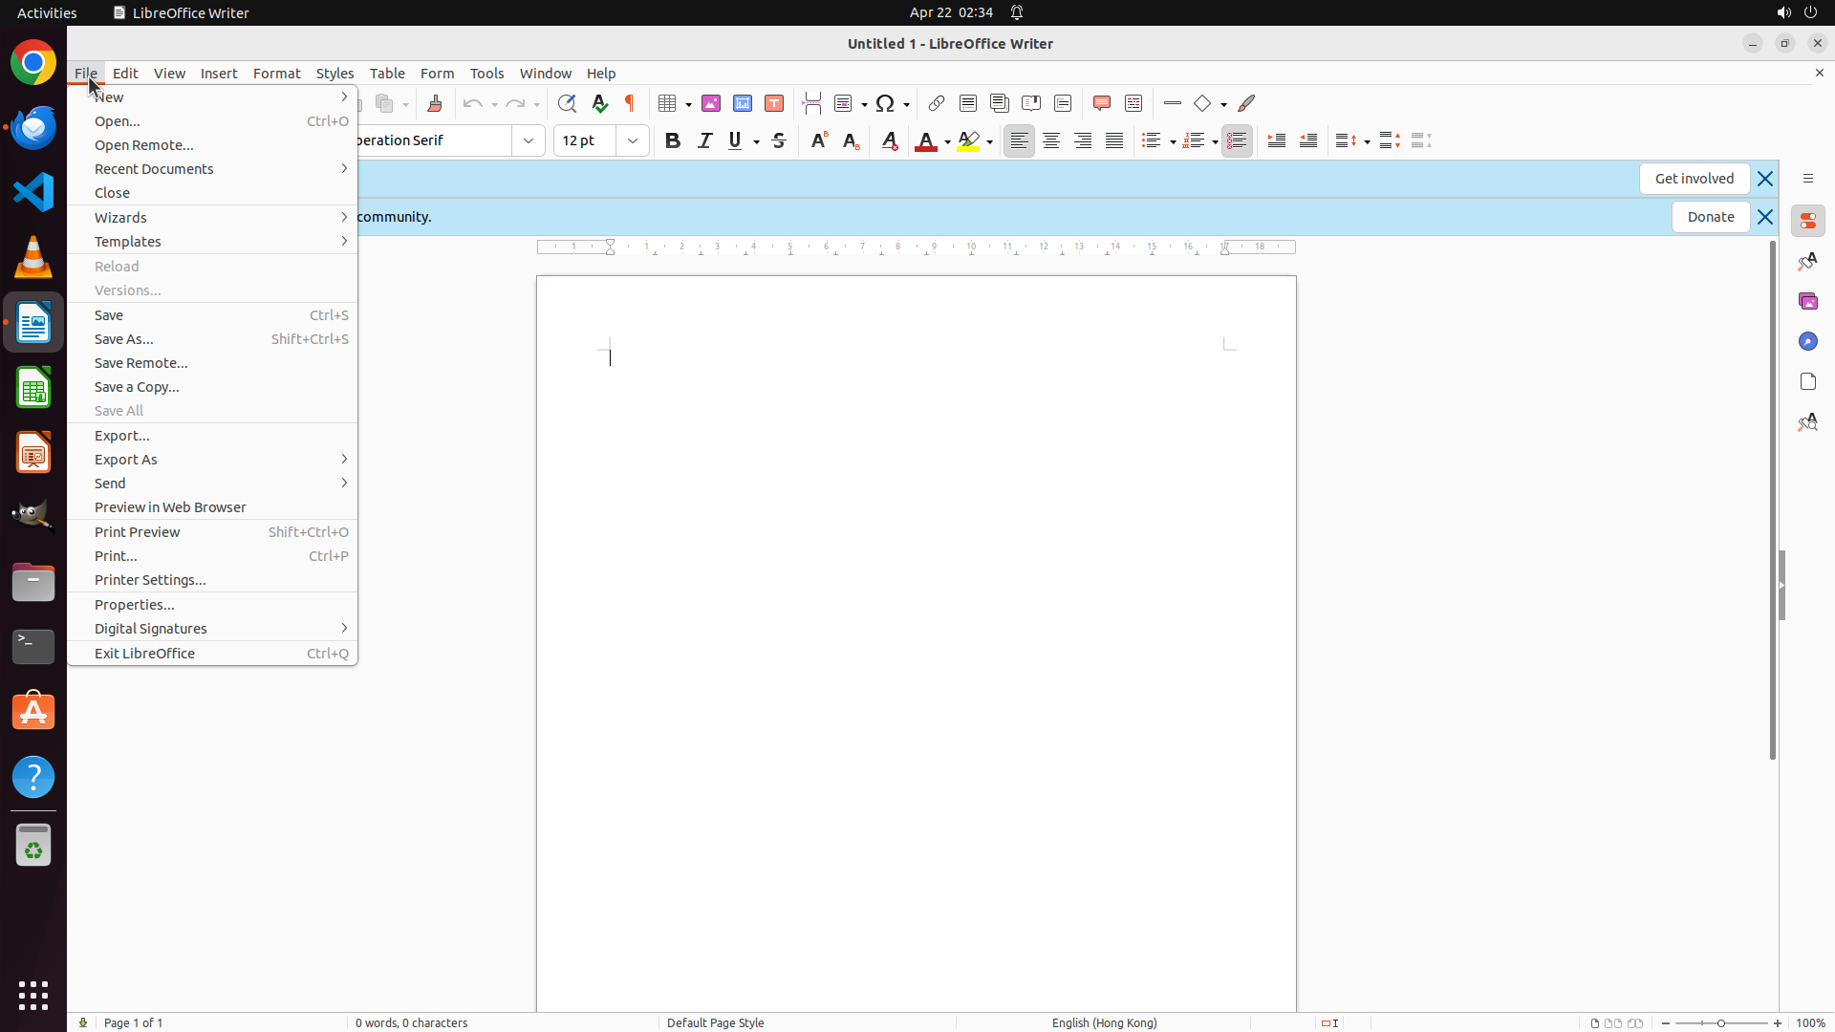The height and width of the screenshot is (1032, 1835).
Task: Click the zoom slider in status bar
Action: pos(1721,1022)
